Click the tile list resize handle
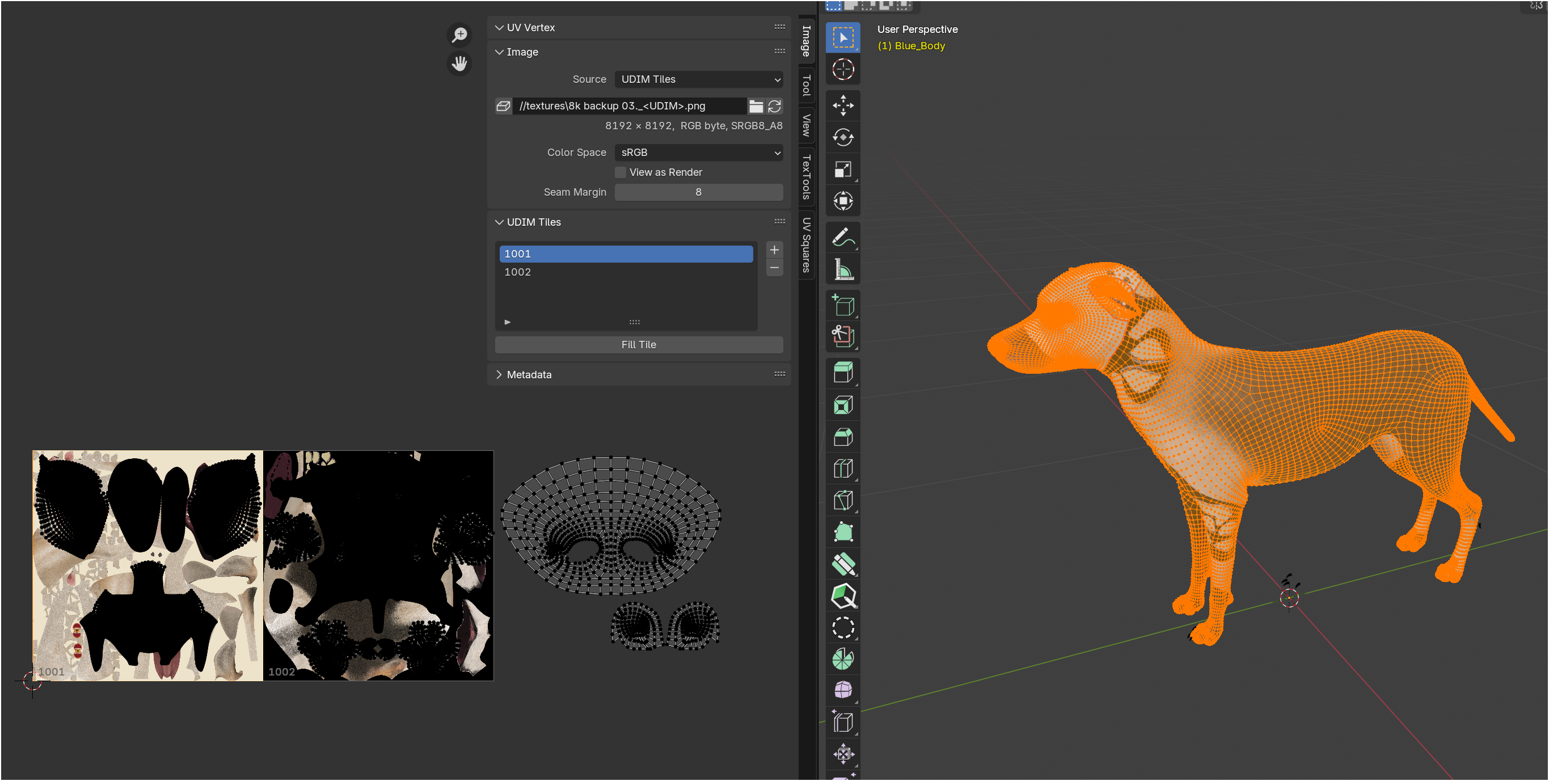Viewport: 1549px width, 781px height. tap(634, 322)
